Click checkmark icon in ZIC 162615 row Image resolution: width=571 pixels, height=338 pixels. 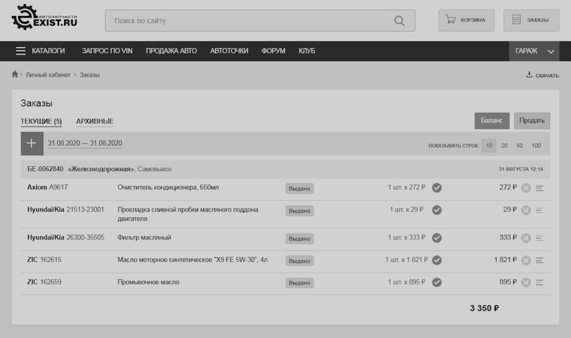437,260
